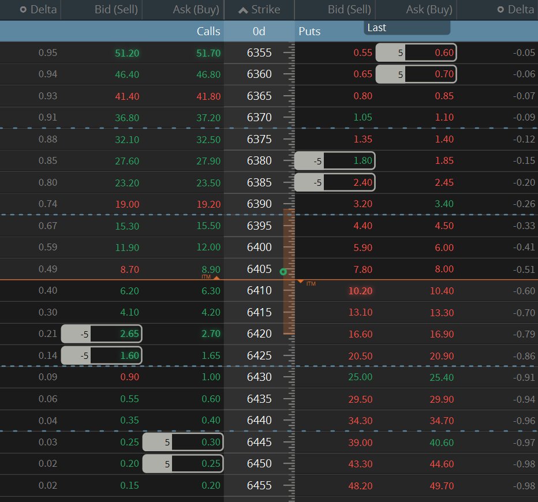Click the 0d expiration header
The width and height of the screenshot is (538, 502).
tap(259, 31)
